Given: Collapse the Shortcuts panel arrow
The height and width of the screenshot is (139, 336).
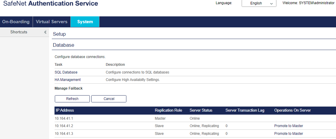Looking at the screenshot, I should [45, 32].
